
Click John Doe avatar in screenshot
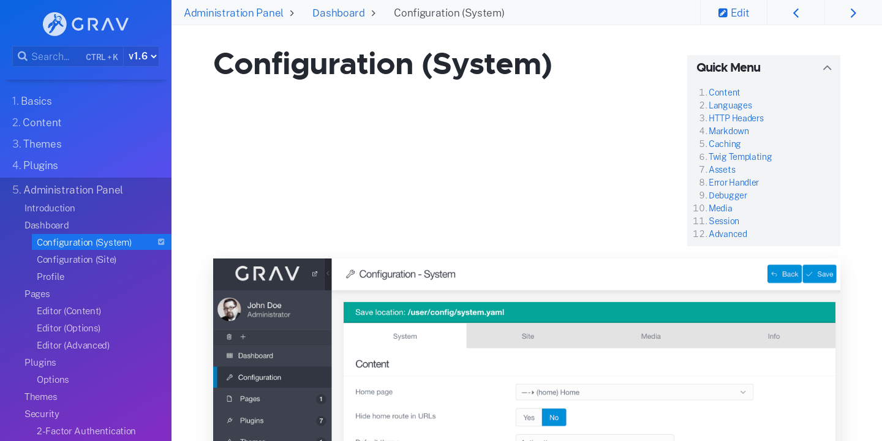tap(229, 309)
